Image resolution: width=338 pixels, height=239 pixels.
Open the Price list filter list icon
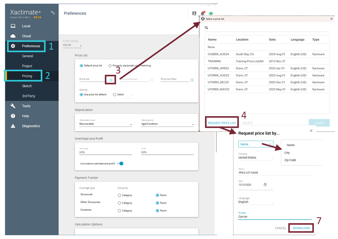pos(192,80)
